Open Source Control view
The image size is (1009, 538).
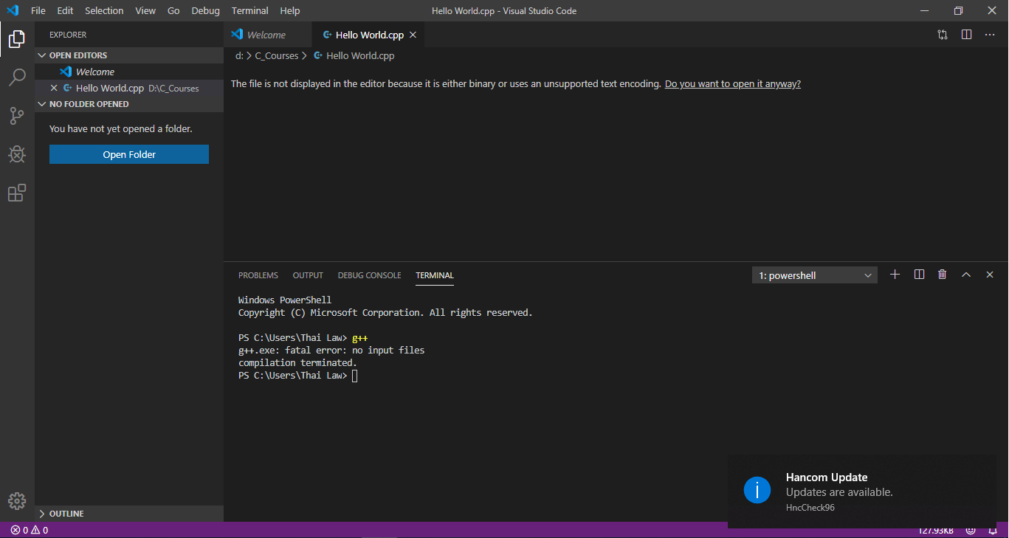16,116
